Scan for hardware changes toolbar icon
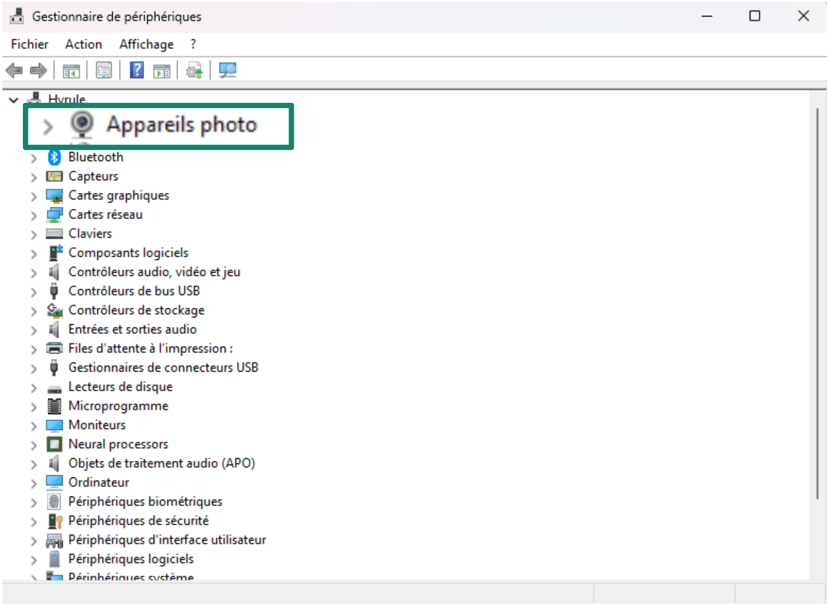830x606 pixels. click(x=227, y=70)
